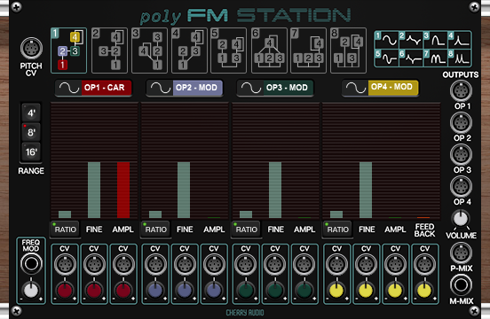Choose waveform 3 half-sine in waveform selector
Screen dimensions: 490x319
coord(435,40)
